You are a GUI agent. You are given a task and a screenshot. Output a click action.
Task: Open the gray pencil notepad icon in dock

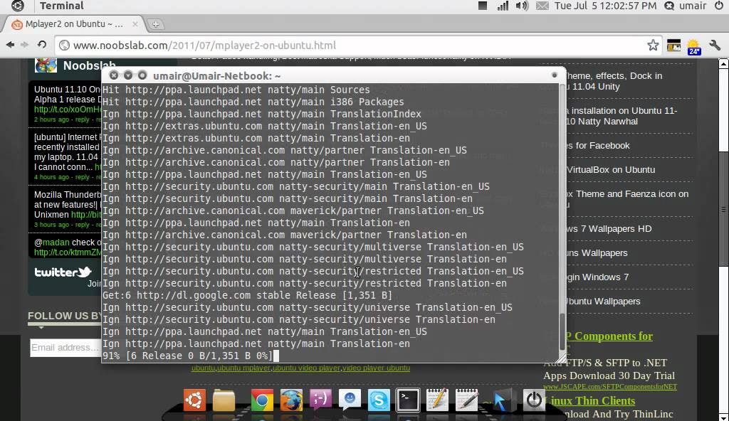click(x=466, y=400)
